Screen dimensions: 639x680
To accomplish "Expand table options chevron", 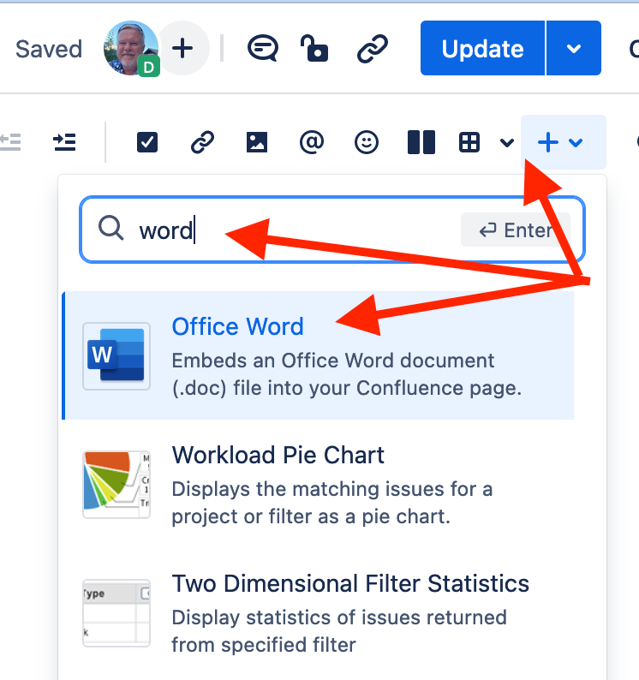I will (x=507, y=143).
